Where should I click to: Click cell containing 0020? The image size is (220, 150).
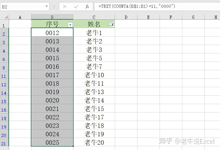(x=52, y=100)
